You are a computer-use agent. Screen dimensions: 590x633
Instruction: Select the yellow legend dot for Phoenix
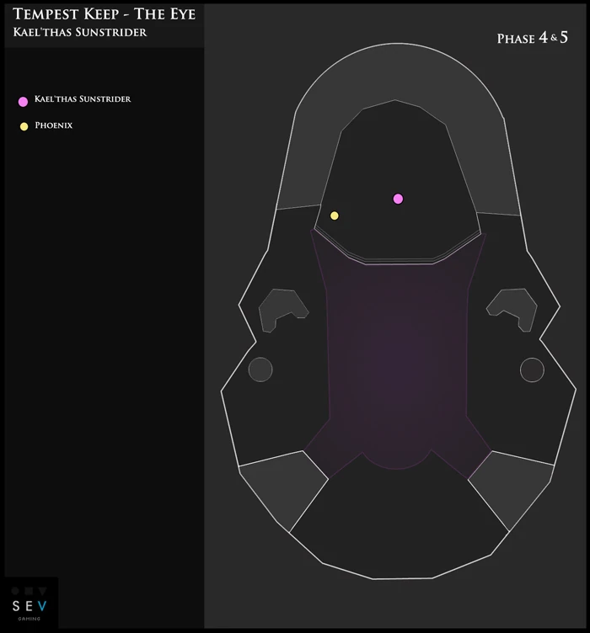click(24, 126)
